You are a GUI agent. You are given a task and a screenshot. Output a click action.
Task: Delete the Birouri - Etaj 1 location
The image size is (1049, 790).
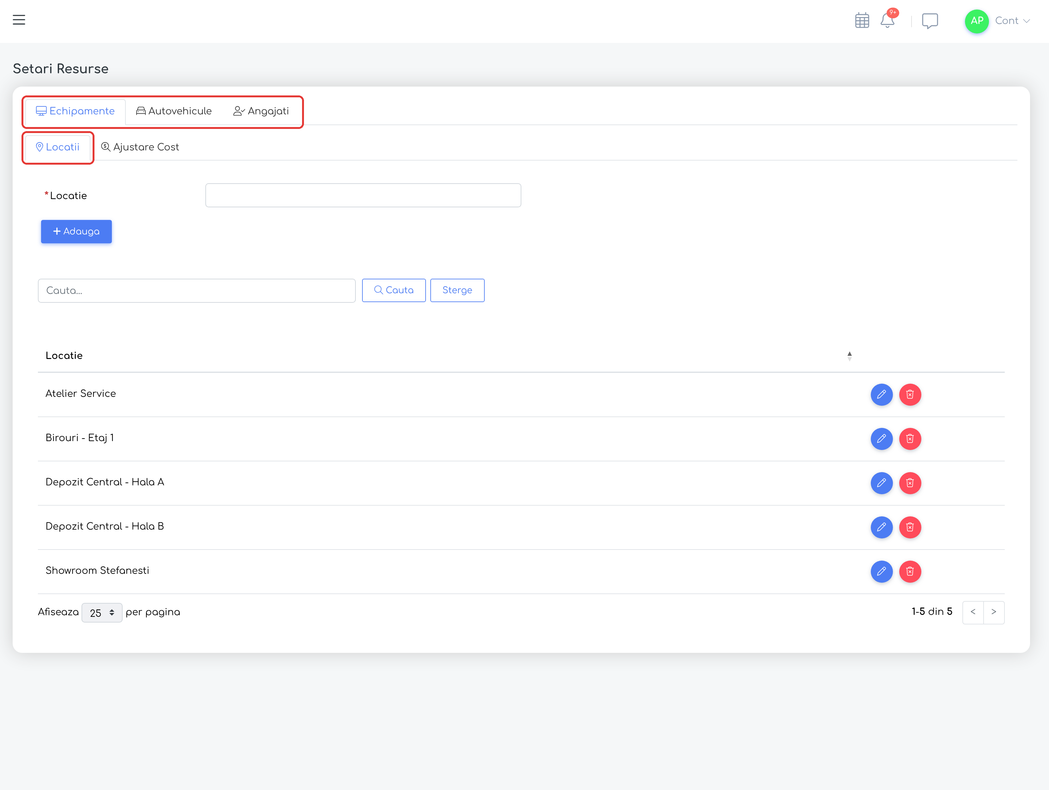pos(910,439)
